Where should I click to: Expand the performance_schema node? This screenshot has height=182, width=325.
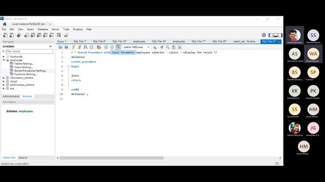click(4, 85)
